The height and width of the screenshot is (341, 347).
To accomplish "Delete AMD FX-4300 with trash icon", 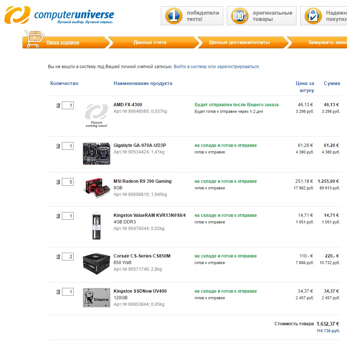I will [58, 105].
